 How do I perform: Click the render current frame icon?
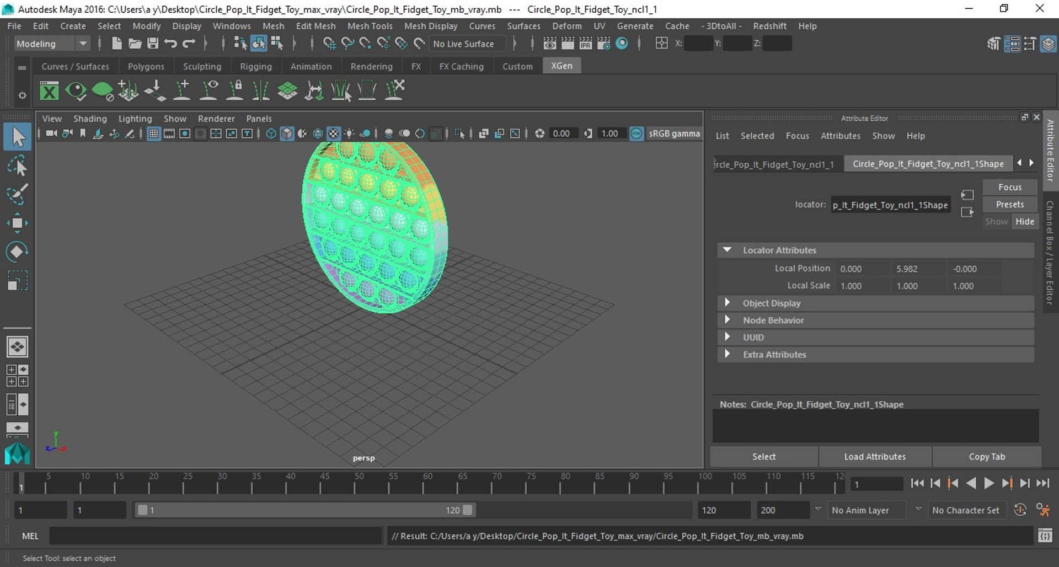coord(568,43)
